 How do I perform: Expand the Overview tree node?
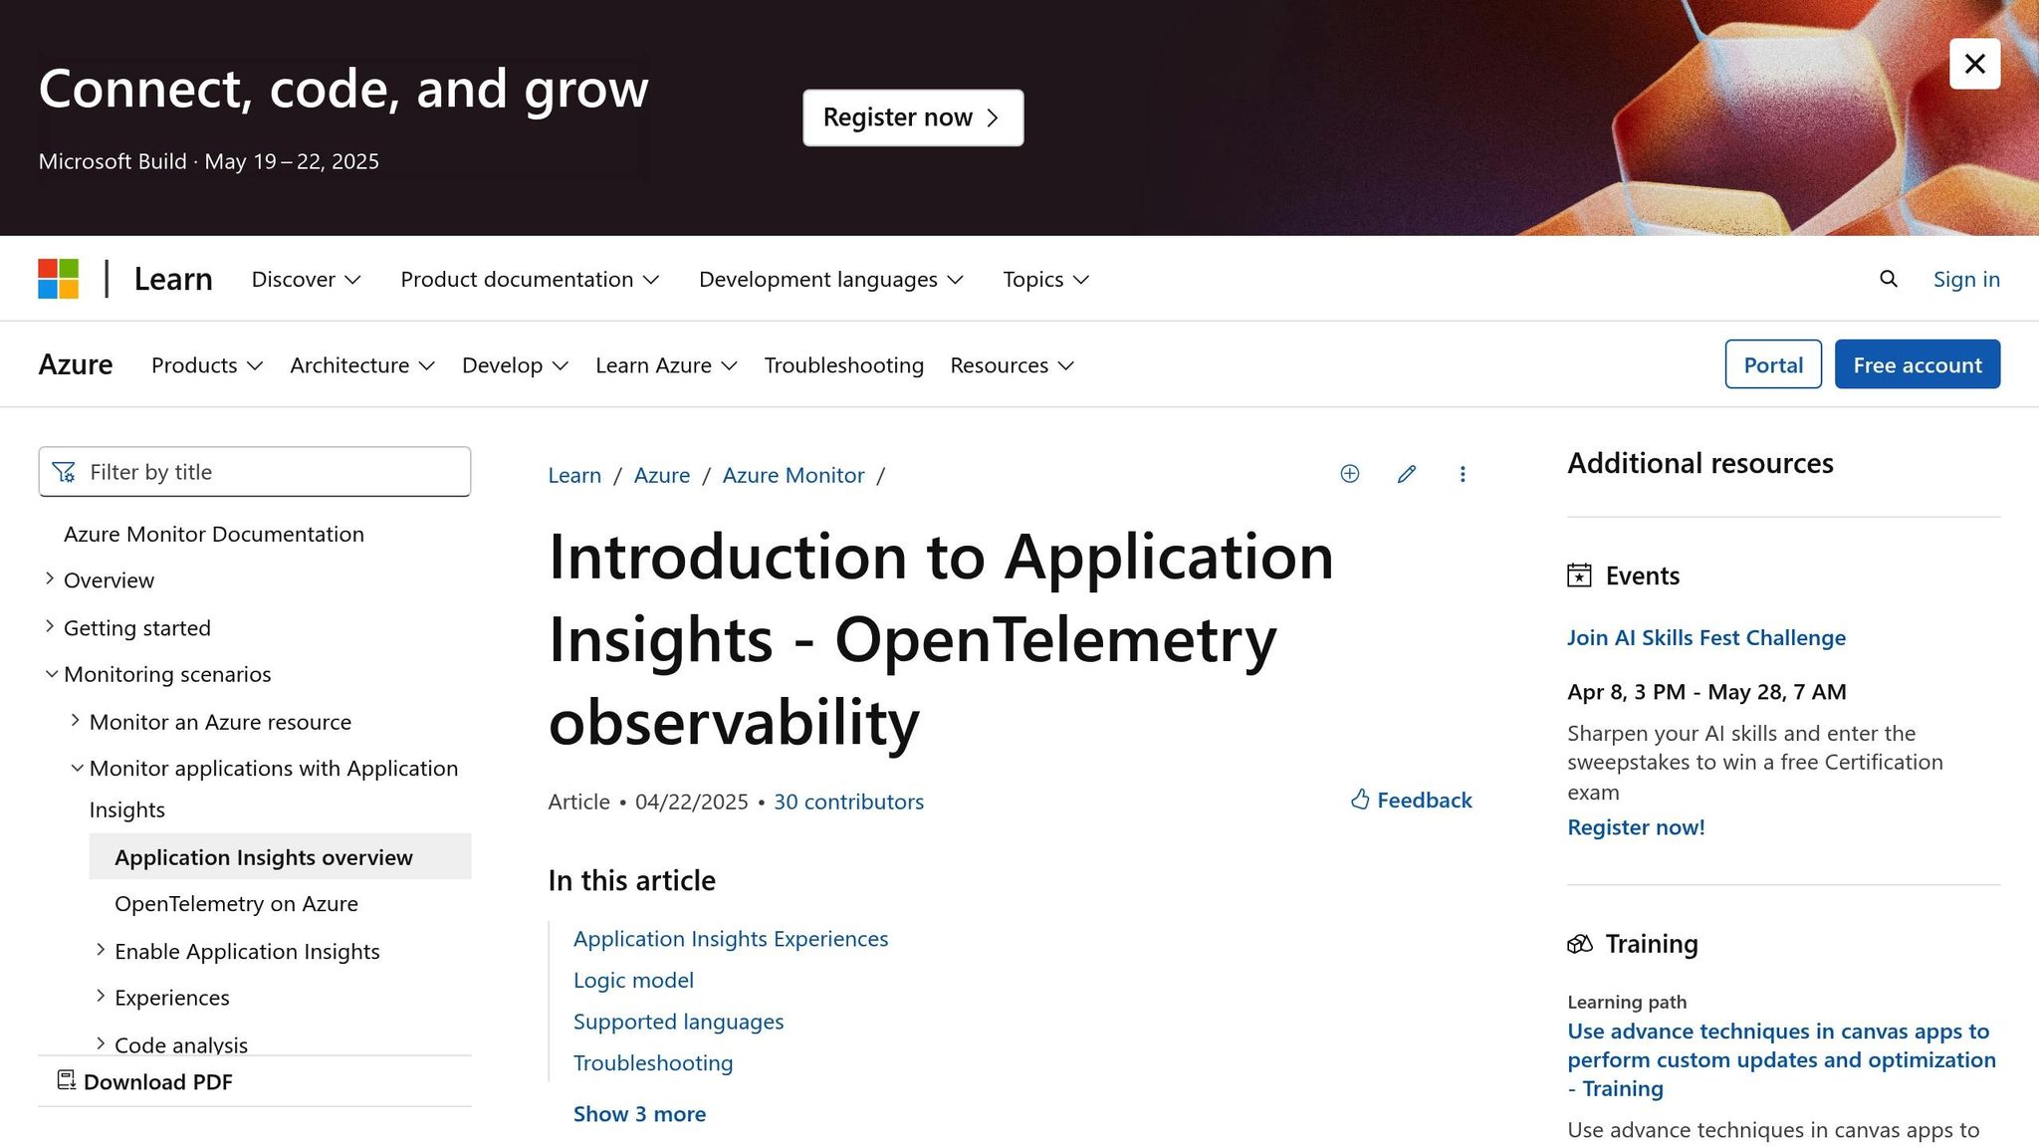point(50,578)
